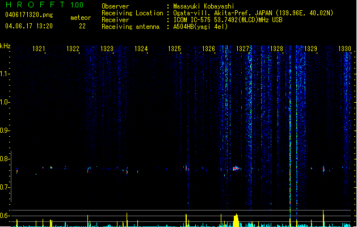Click the 0.8 kHz frequency axis label
Viewport: 357px width, 227px height.
pyautogui.click(x=5, y=159)
